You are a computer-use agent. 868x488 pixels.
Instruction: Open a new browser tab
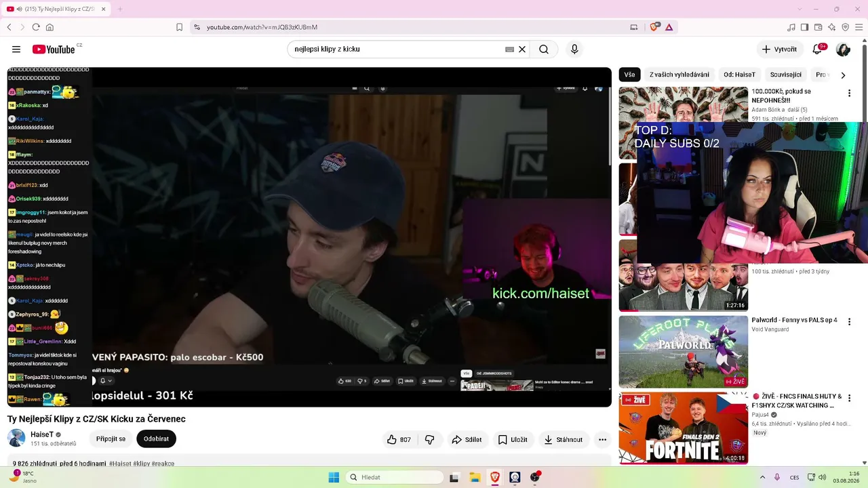[x=120, y=9]
